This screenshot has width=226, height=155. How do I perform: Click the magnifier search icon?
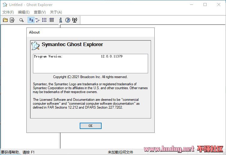pos(21,20)
